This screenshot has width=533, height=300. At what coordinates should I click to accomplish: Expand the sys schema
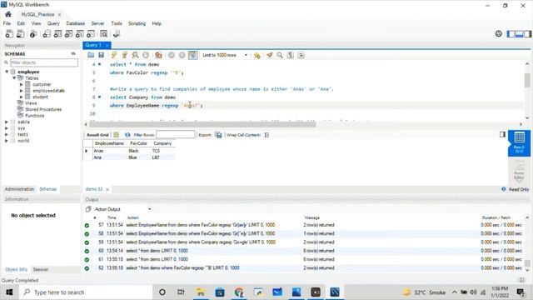(7, 128)
